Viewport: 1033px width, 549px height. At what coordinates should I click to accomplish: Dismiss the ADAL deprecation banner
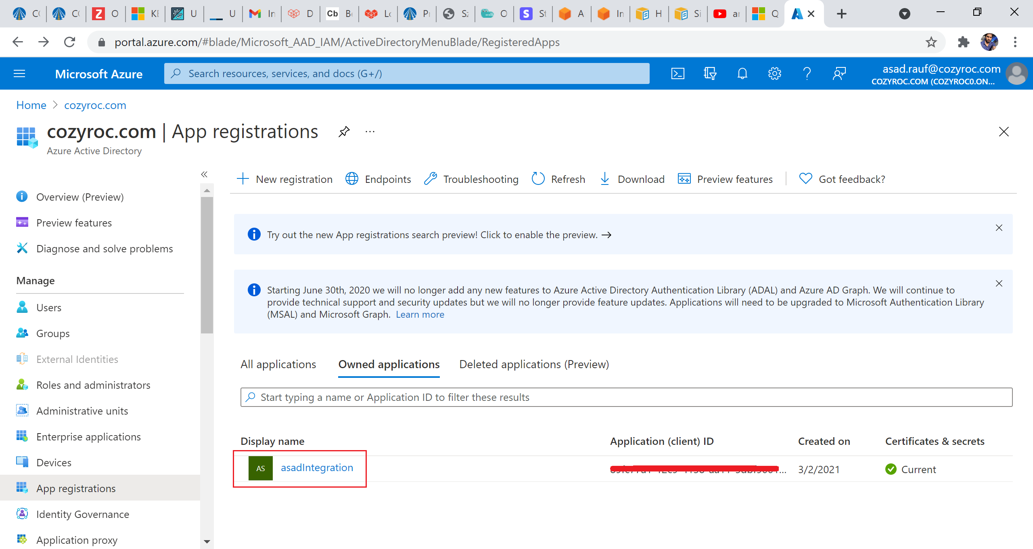tap(999, 284)
